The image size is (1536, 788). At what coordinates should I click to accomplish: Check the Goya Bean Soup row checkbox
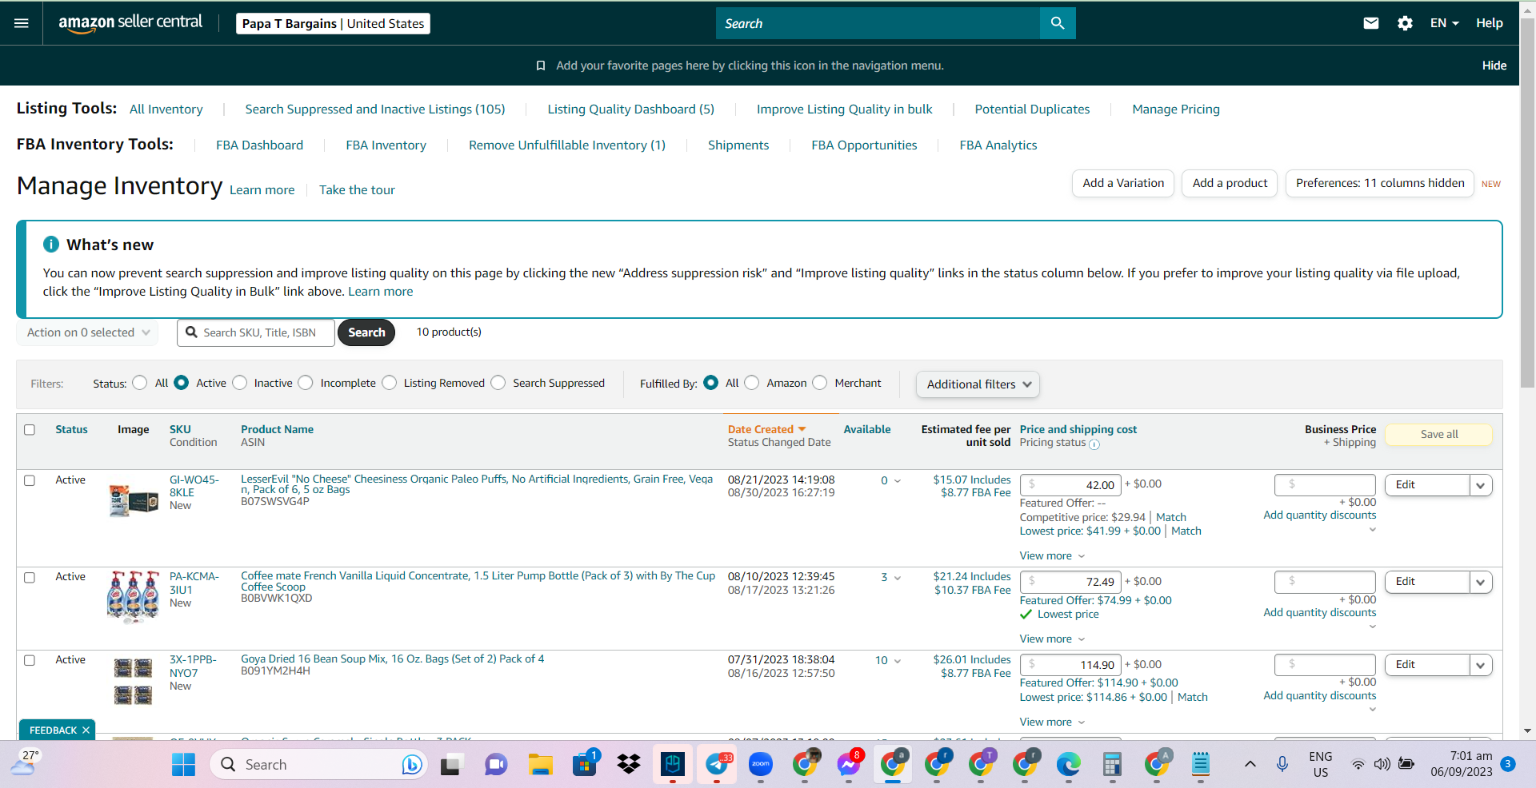coord(30,660)
